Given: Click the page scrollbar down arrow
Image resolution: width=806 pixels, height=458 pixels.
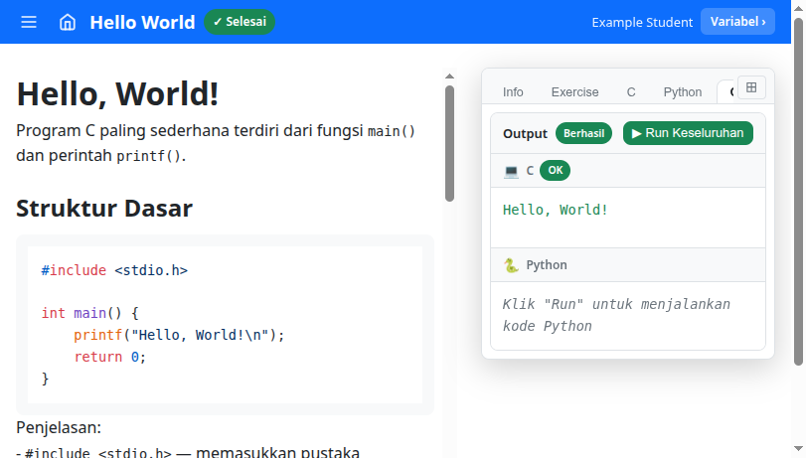Looking at the screenshot, I should (x=798, y=449).
